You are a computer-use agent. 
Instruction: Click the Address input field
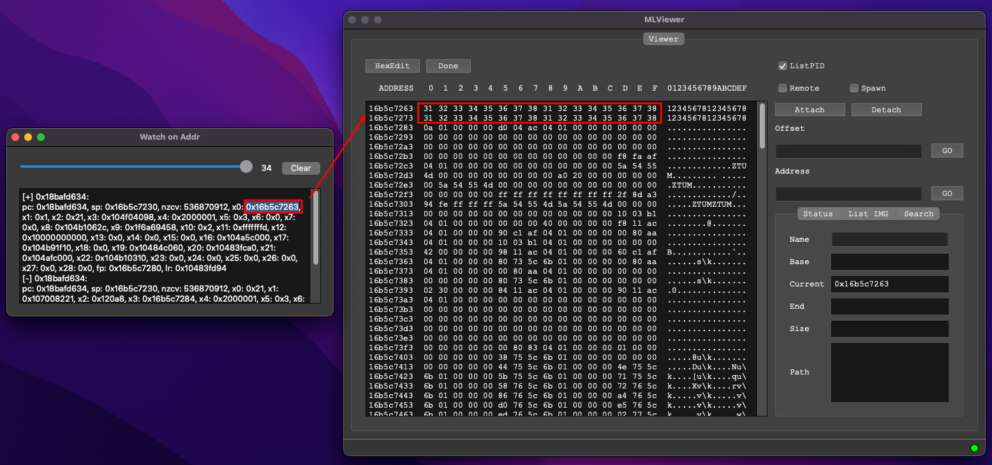(x=848, y=194)
